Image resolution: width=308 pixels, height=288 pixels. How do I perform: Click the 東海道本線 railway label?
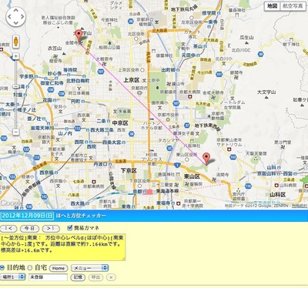[x=168, y=191]
